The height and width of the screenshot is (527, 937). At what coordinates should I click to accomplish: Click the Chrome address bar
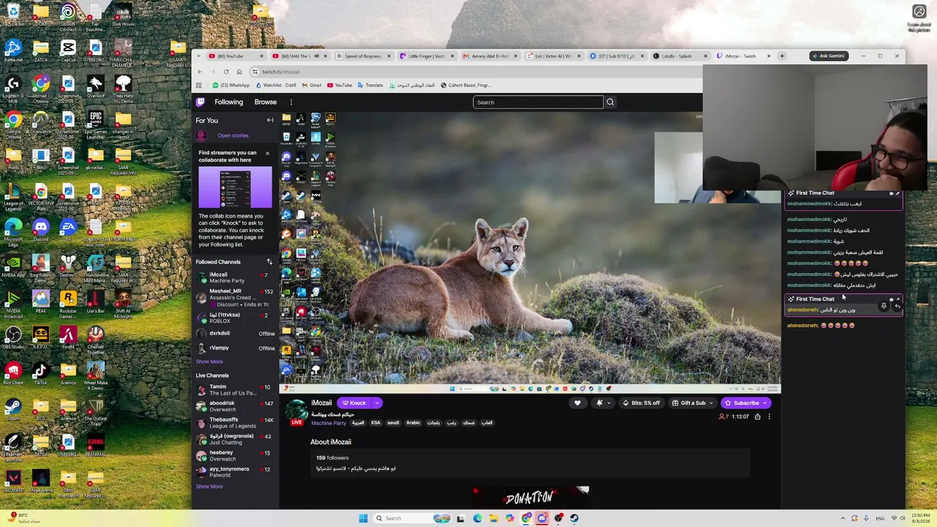[x=476, y=72]
